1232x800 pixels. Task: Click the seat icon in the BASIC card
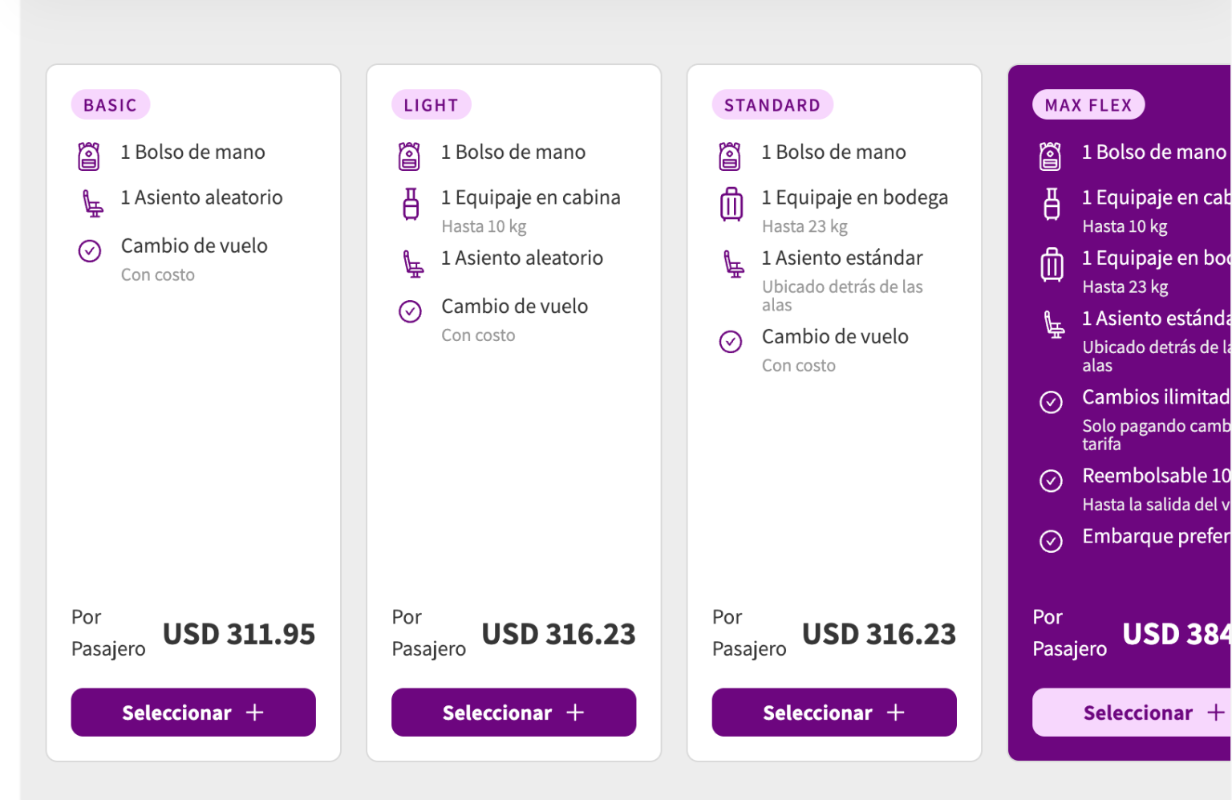coord(93,203)
